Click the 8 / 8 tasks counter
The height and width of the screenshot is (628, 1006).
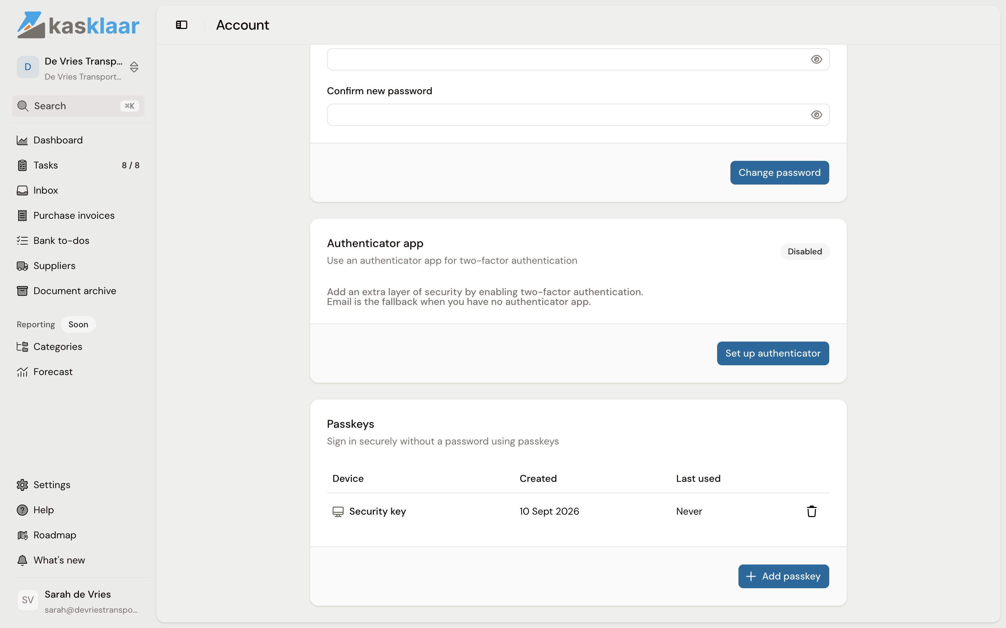click(x=131, y=165)
